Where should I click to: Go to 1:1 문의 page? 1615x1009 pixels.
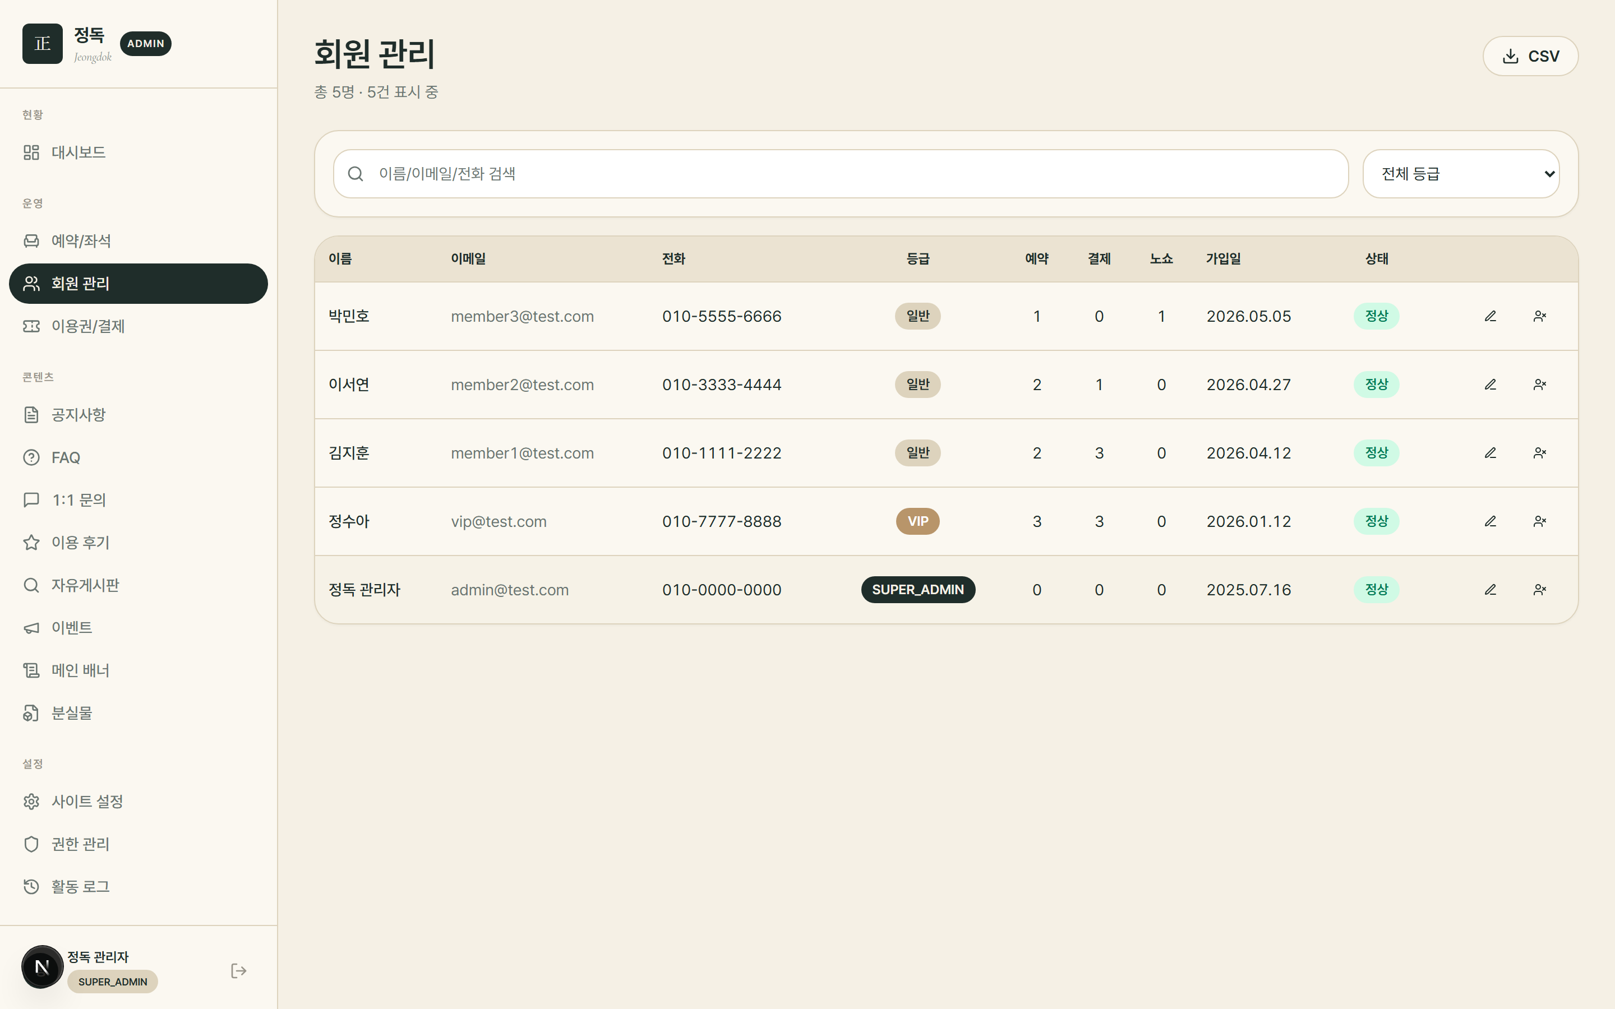(x=138, y=500)
